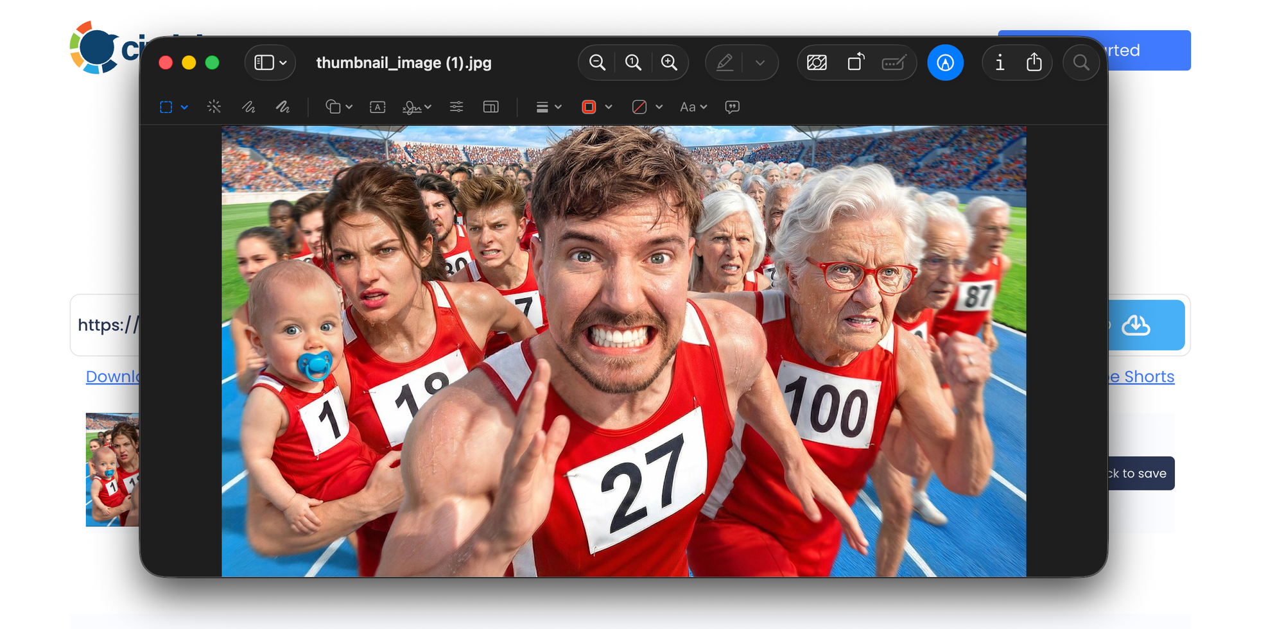The image size is (1284, 629).
Task: Click the Remove Background icon
Action: pos(817,63)
